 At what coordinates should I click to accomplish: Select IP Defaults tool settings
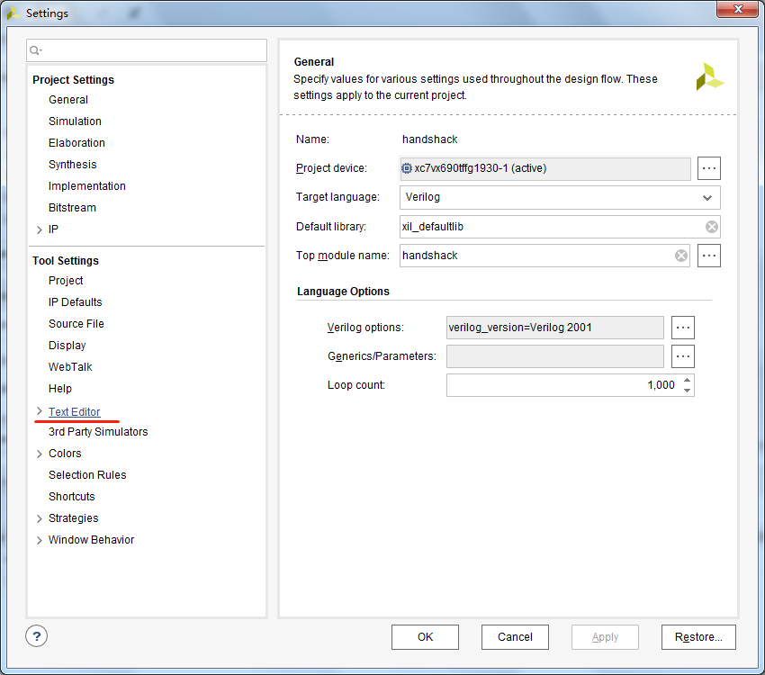[75, 302]
